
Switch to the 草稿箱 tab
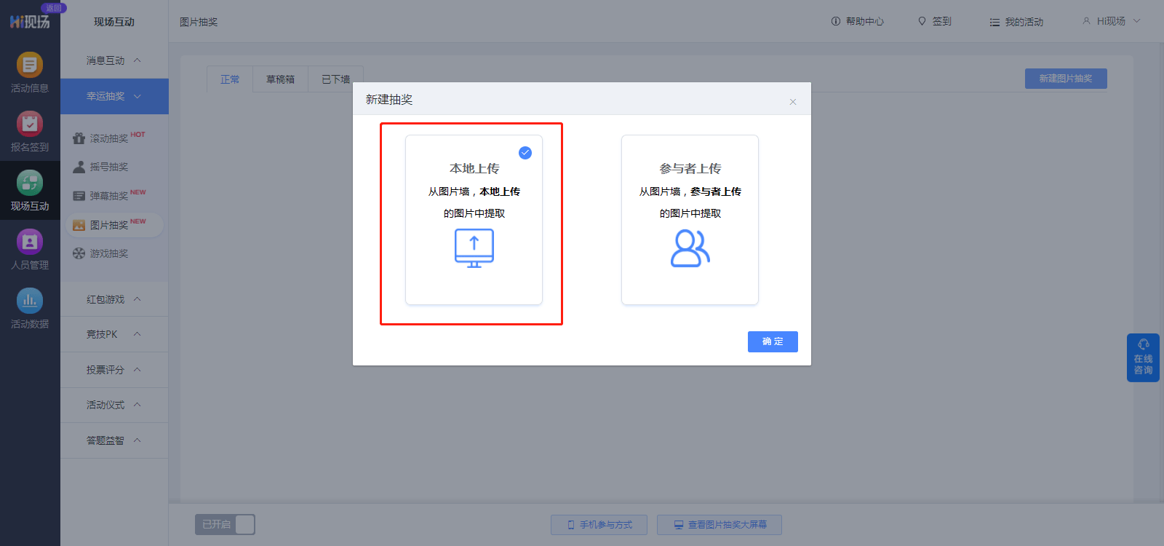(280, 79)
